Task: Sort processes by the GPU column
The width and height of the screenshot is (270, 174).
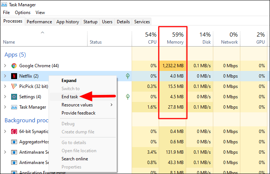Action: tap(254, 39)
